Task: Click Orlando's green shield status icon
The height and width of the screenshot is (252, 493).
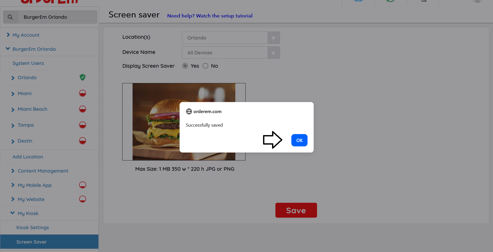Action: (82, 77)
